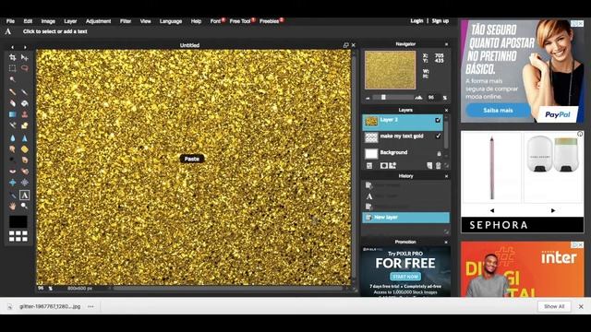Viewport: 591px width, 332px height.
Task: Select the Type text tool
Action: (x=25, y=195)
